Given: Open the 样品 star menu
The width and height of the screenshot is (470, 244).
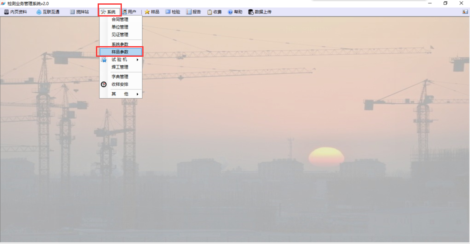Looking at the screenshot, I should click(x=152, y=12).
